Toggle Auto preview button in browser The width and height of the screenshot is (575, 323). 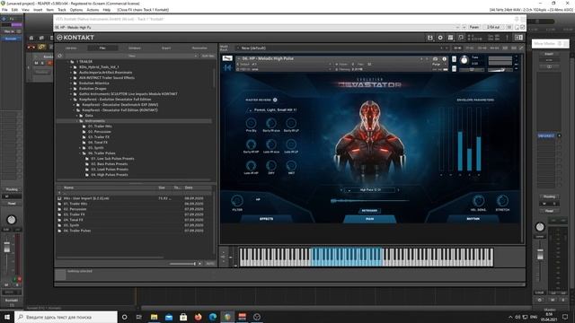pyautogui.click(x=209, y=264)
